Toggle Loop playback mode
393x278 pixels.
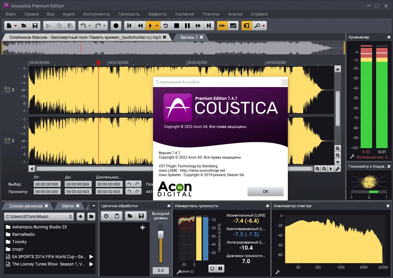166,26
